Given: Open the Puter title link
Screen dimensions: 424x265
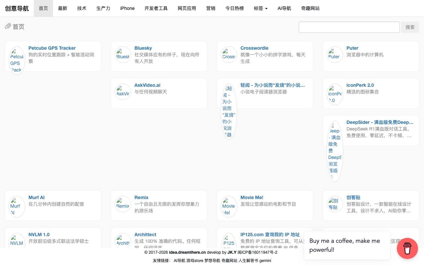Looking at the screenshot, I should tap(352, 48).
